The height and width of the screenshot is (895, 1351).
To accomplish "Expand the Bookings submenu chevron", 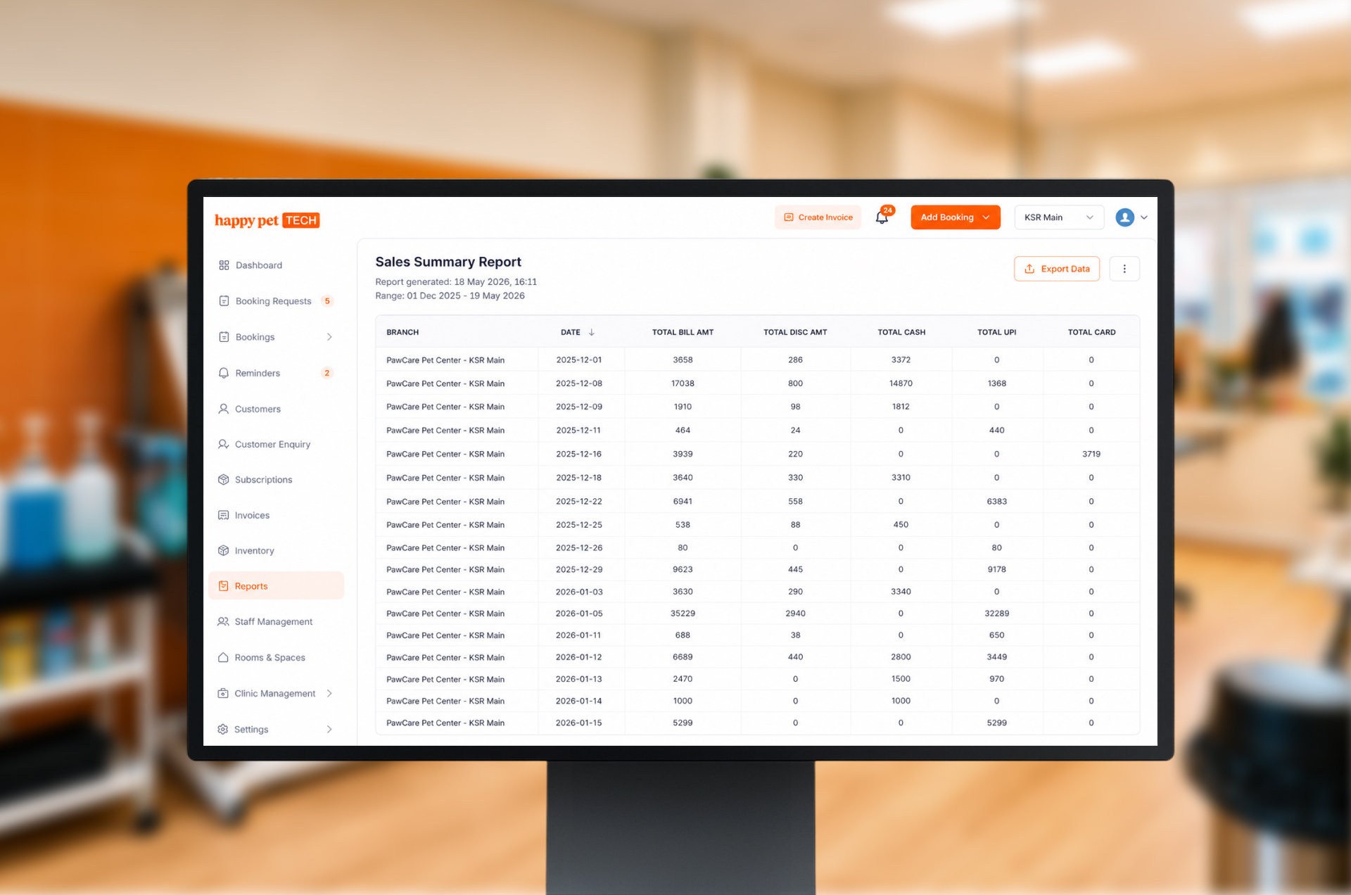I will tap(329, 337).
